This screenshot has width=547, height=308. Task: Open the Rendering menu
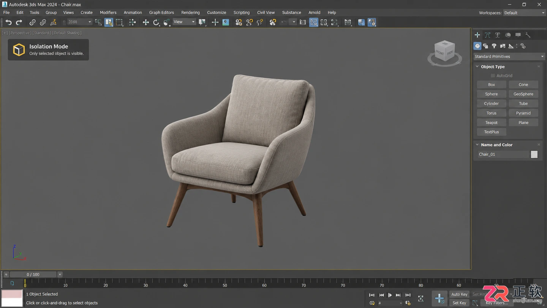(190, 13)
